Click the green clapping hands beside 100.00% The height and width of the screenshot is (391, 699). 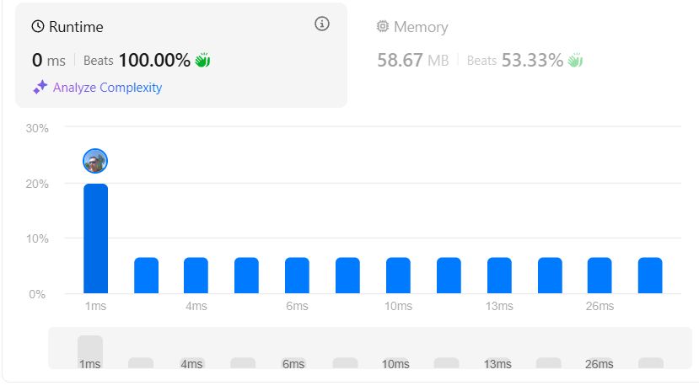click(x=202, y=60)
